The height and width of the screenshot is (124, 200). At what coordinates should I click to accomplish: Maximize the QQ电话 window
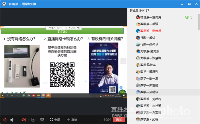click(189, 4)
